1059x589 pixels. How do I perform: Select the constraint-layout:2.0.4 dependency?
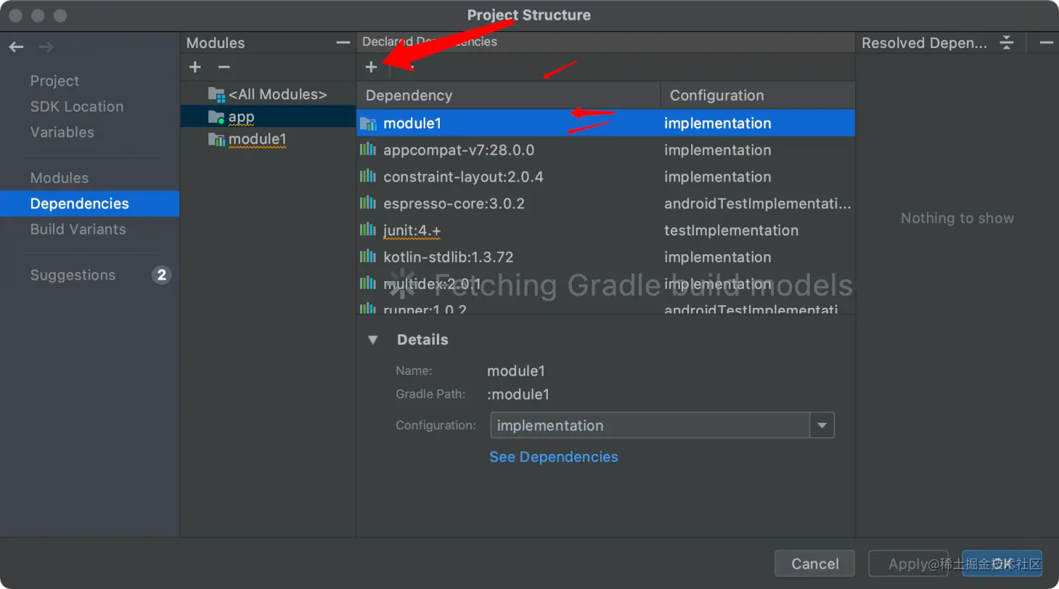tap(606, 177)
